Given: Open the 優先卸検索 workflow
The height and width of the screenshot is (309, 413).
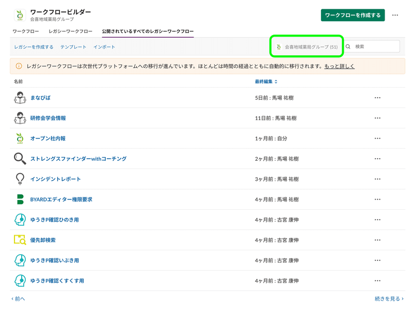Looking at the screenshot, I should (43, 240).
